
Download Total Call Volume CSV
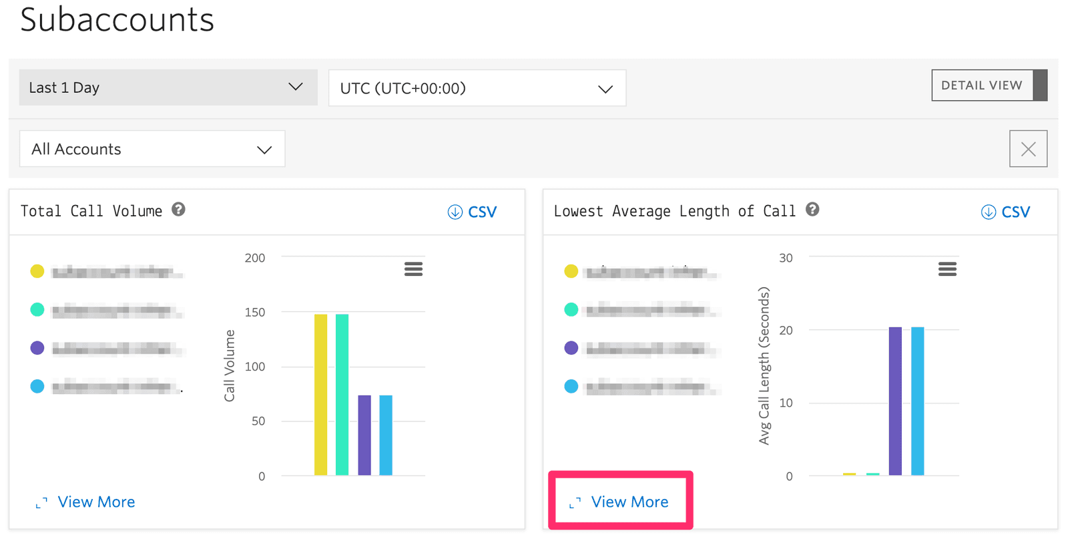[x=472, y=212]
